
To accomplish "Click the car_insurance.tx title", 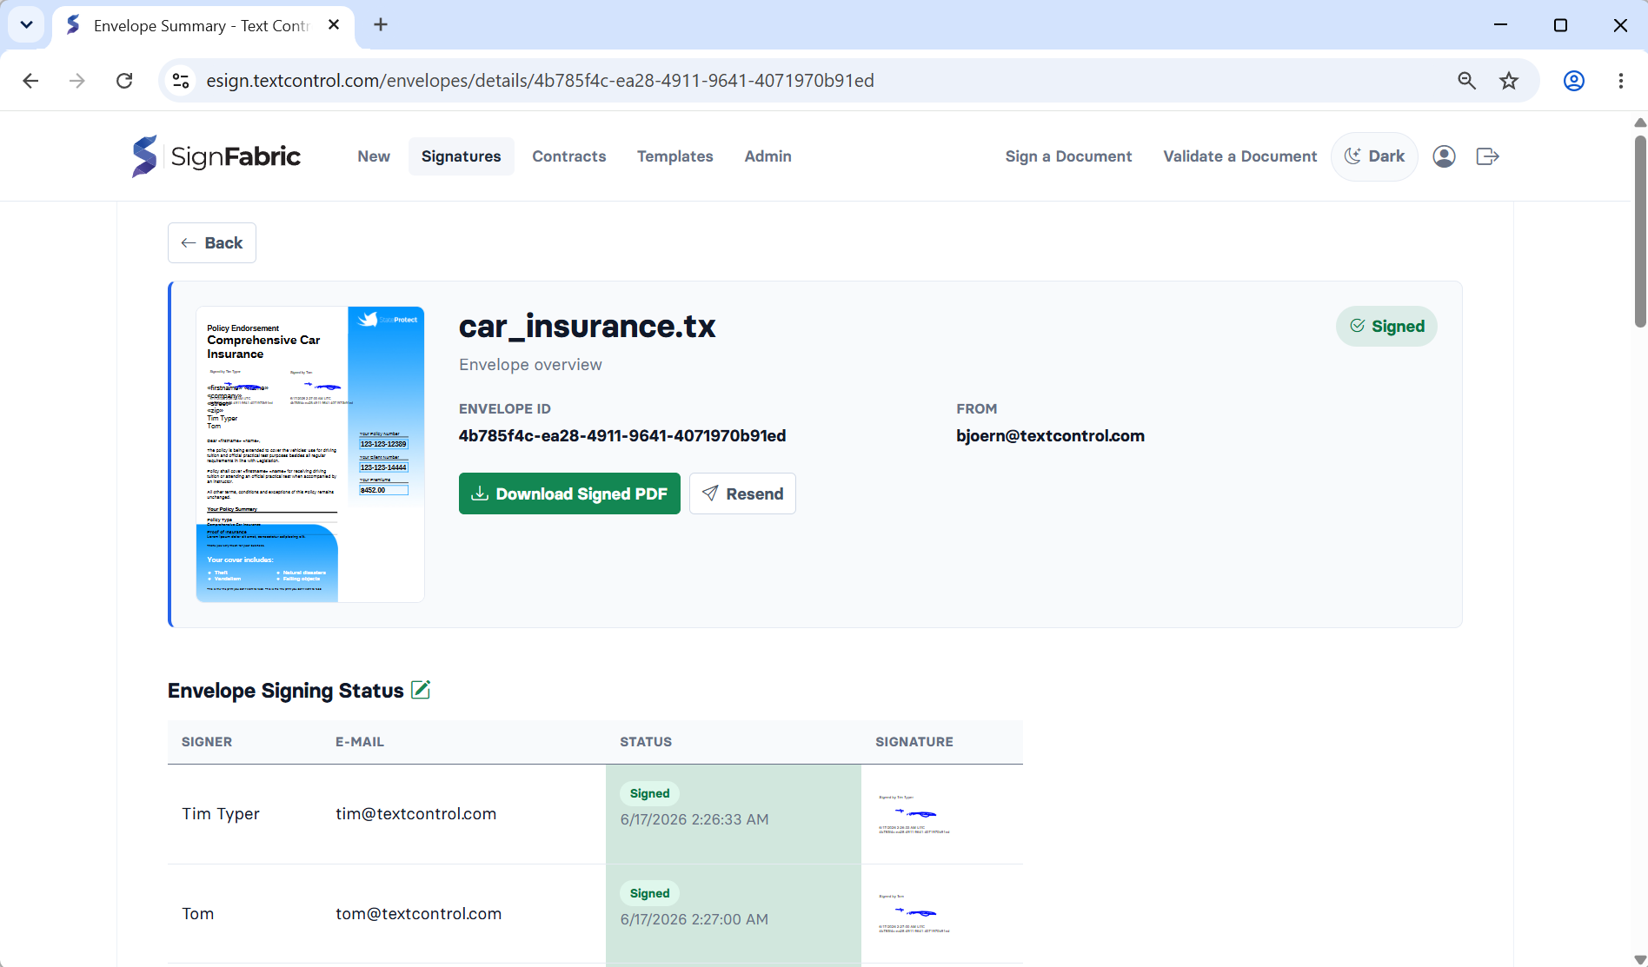I will tap(588, 327).
